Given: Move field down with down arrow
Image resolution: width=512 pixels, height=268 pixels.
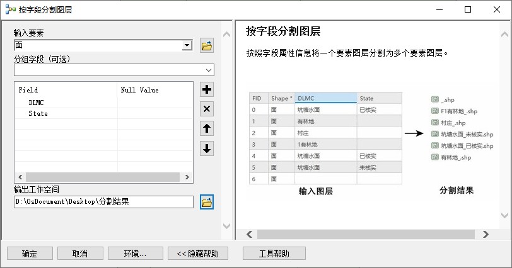Looking at the screenshot, I should (x=207, y=148).
